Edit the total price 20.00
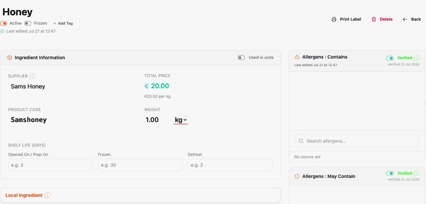 click(160, 86)
